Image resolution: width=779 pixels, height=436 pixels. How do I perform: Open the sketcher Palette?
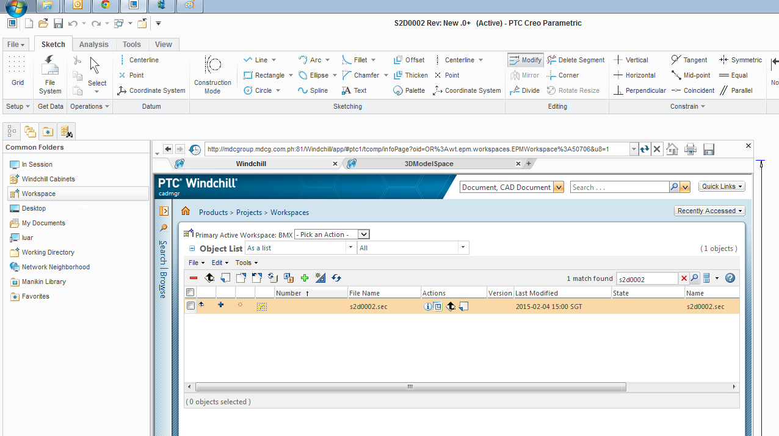coord(409,90)
